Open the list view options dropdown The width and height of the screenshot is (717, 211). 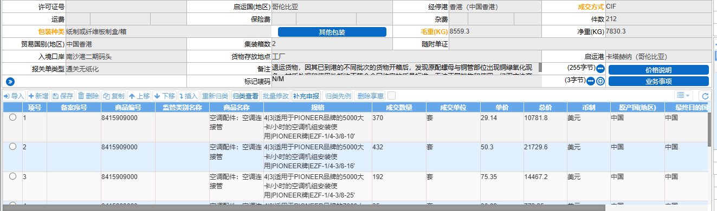pyautogui.click(x=683, y=96)
